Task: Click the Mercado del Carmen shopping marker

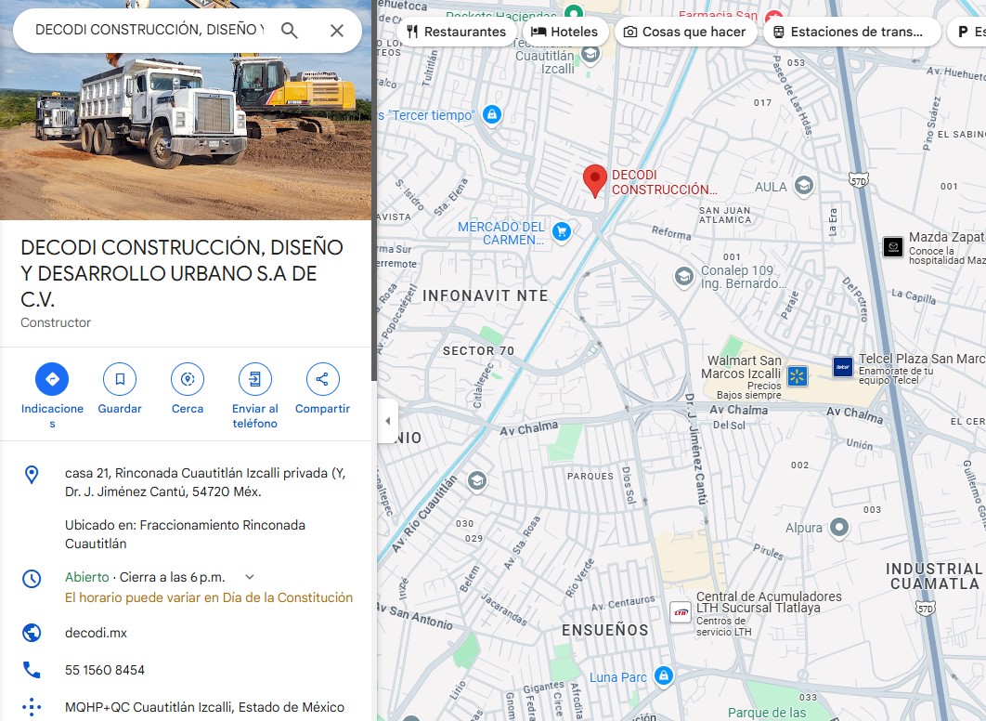Action: [x=561, y=231]
